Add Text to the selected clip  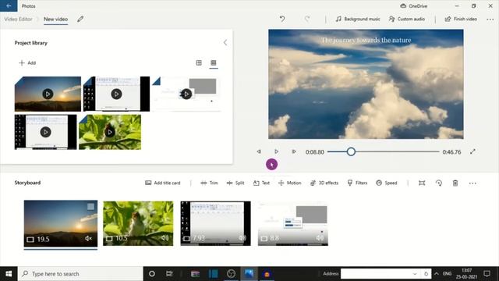[261, 183]
